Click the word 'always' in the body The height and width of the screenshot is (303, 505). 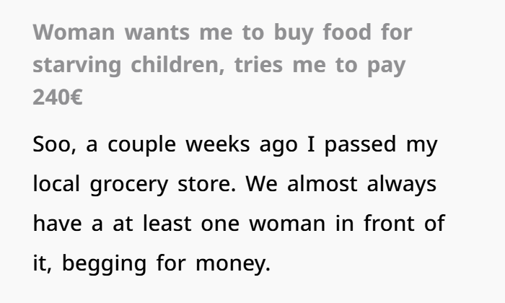[x=402, y=185]
